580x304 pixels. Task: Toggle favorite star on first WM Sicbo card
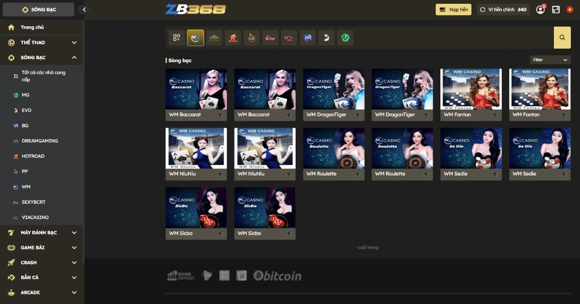click(220, 234)
